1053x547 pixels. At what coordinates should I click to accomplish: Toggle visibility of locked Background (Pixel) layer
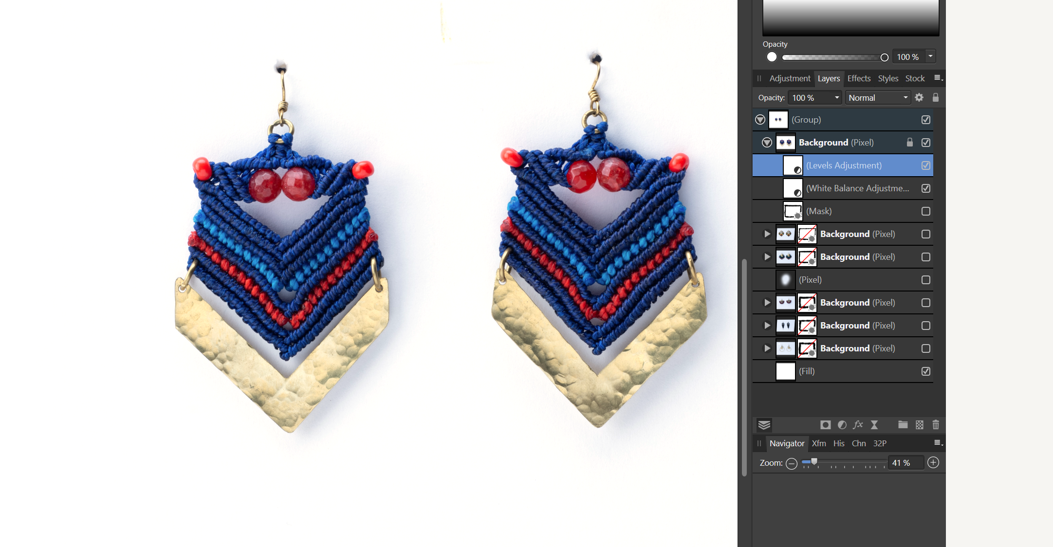(925, 143)
